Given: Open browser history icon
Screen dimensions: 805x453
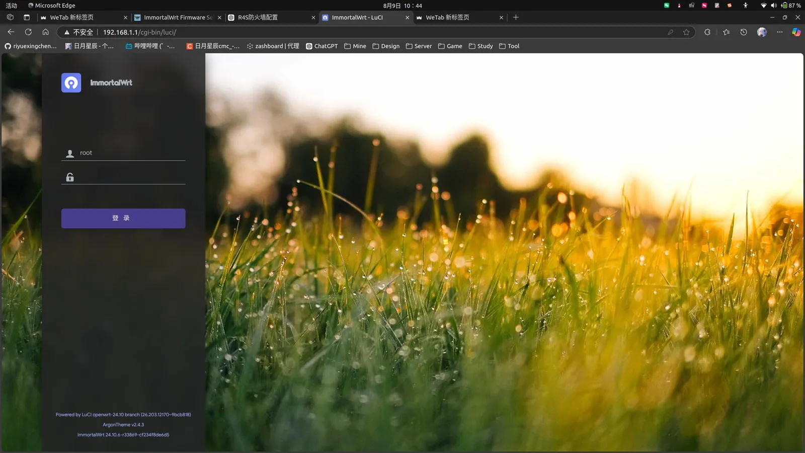Looking at the screenshot, I should click(744, 32).
